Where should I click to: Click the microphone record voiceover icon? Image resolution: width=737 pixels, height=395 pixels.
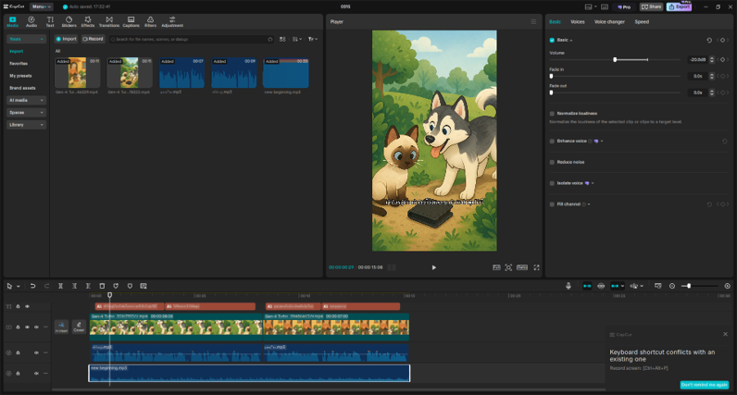coord(568,286)
